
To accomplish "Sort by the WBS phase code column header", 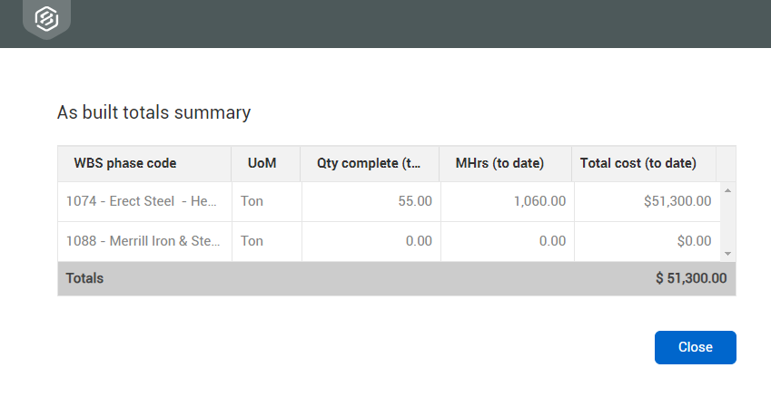I will [125, 164].
